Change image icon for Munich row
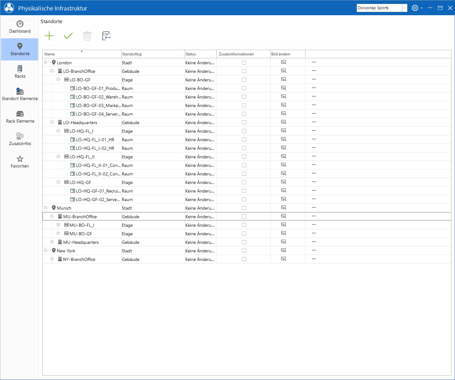 [284, 208]
